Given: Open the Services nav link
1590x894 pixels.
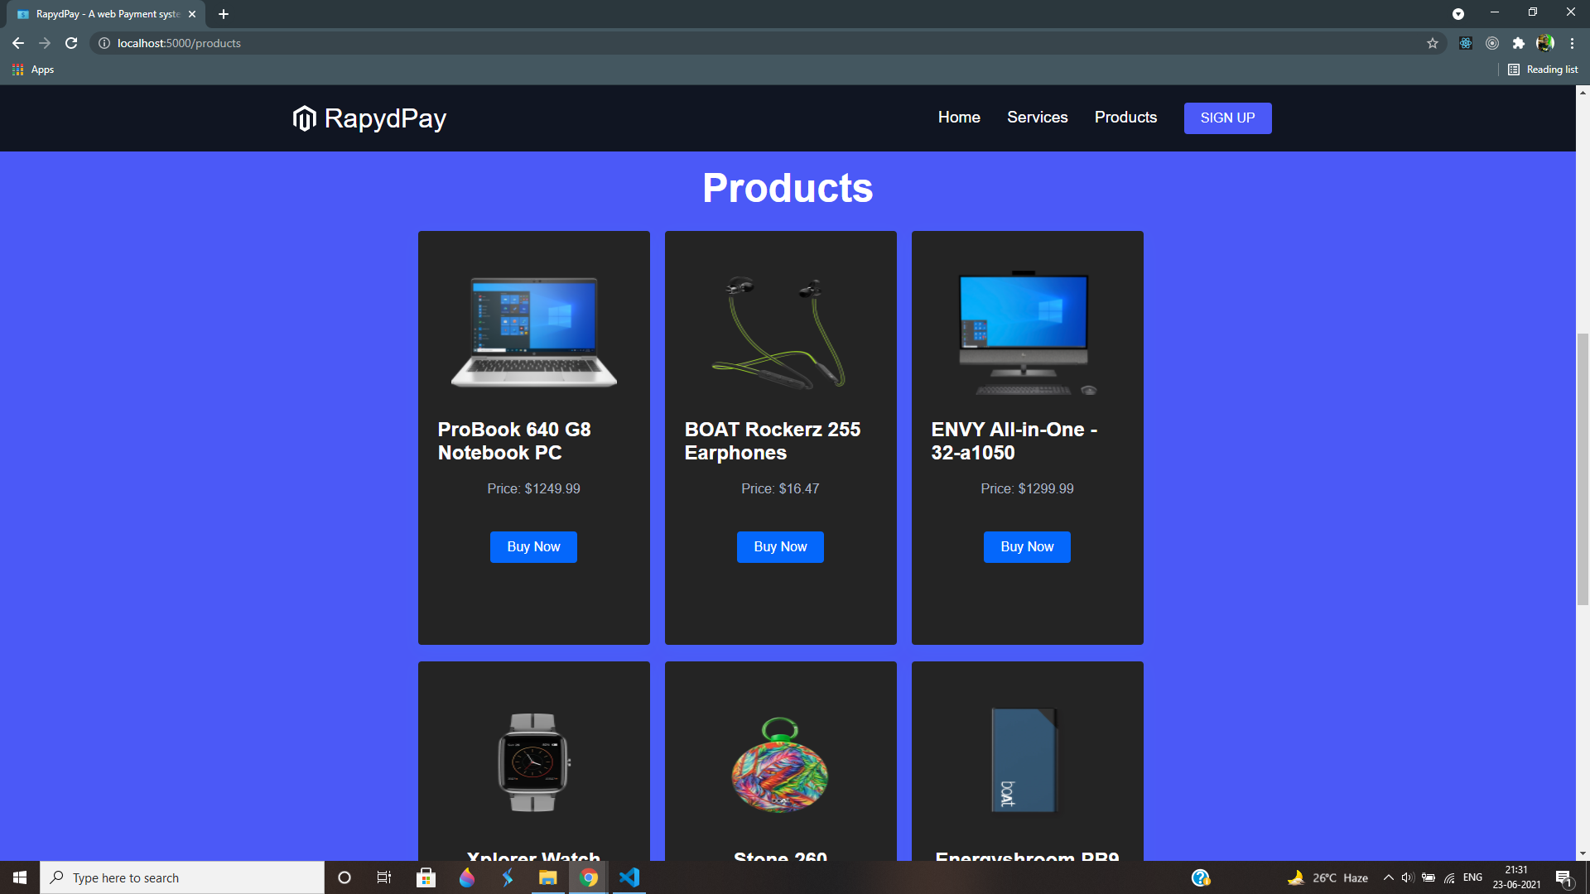Looking at the screenshot, I should 1037,118.
